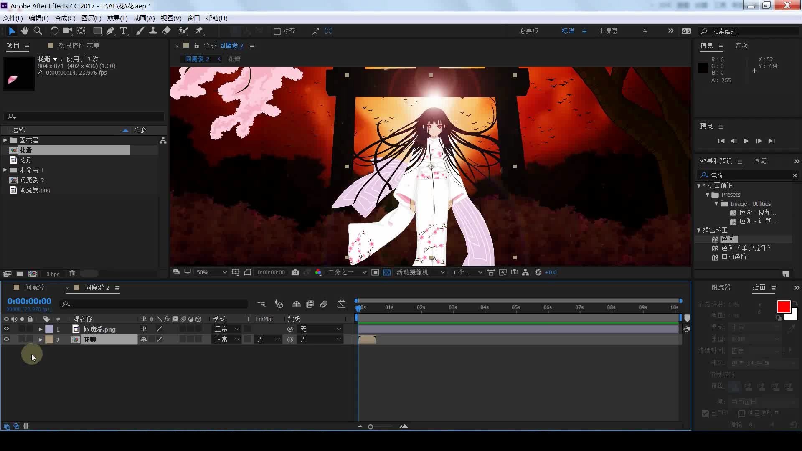
Task: Select the Unified Camera tool
Action: pyautogui.click(x=67, y=31)
